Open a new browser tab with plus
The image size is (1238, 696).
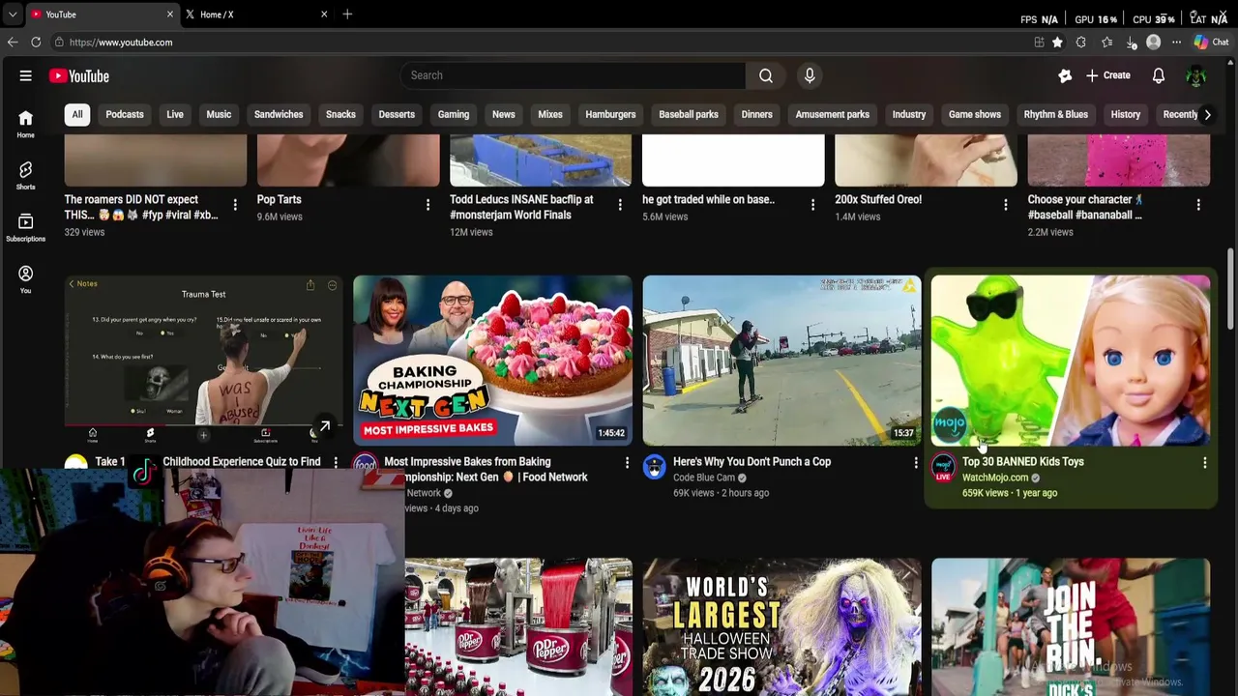[x=347, y=14]
